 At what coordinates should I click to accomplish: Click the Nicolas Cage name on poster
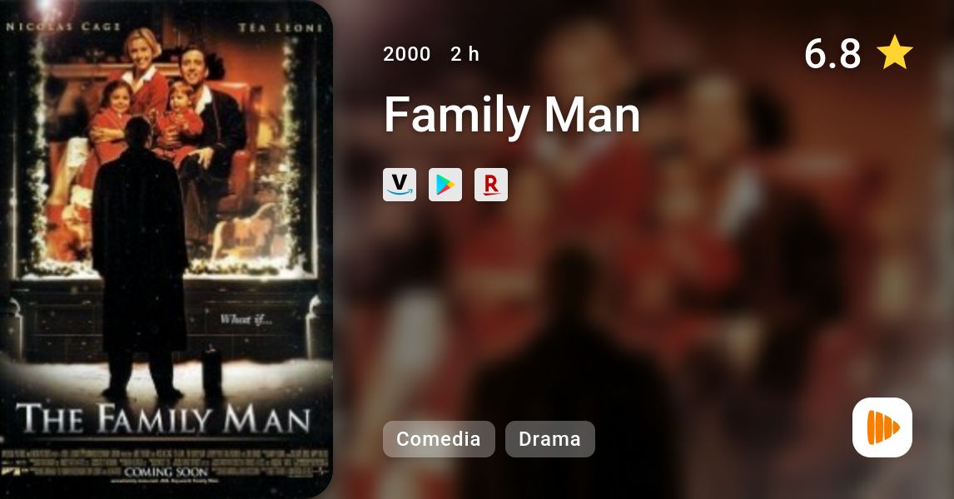pyautogui.click(x=63, y=26)
